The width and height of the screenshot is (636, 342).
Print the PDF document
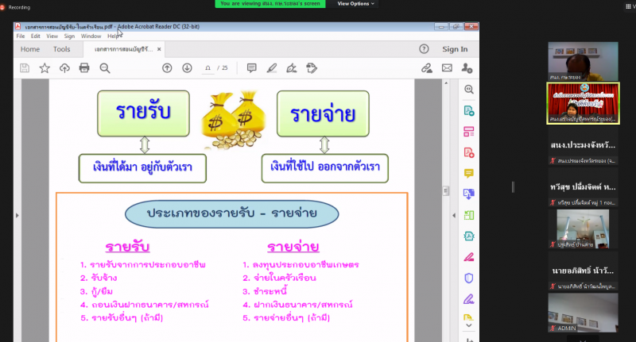point(84,68)
